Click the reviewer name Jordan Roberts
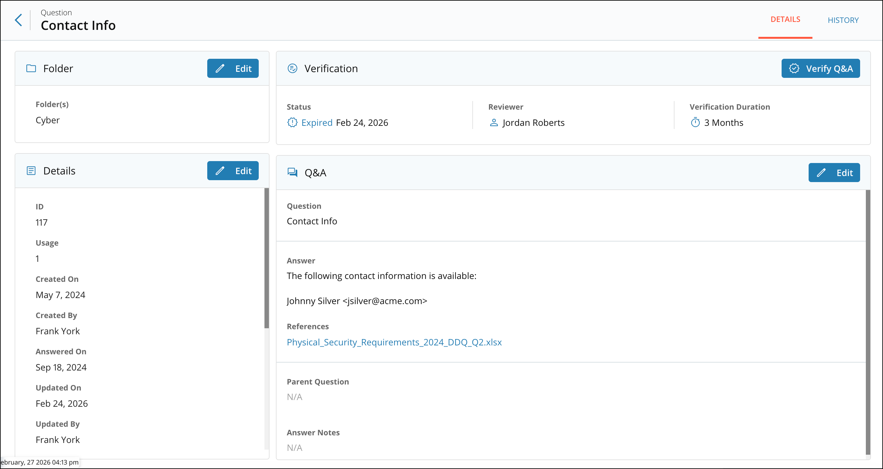The image size is (883, 469). point(533,123)
